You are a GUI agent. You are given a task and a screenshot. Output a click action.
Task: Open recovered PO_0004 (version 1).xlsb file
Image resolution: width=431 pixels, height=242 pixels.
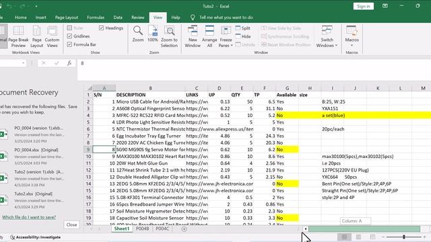[32, 134]
